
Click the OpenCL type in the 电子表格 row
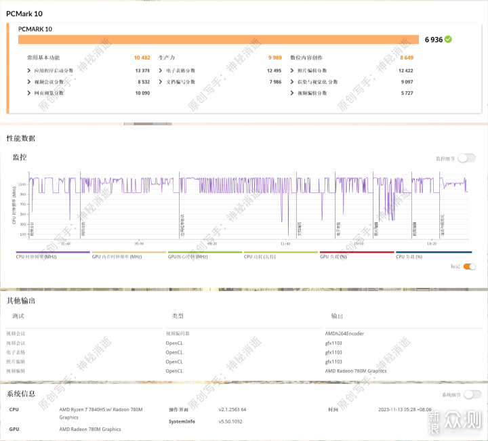(x=174, y=352)
